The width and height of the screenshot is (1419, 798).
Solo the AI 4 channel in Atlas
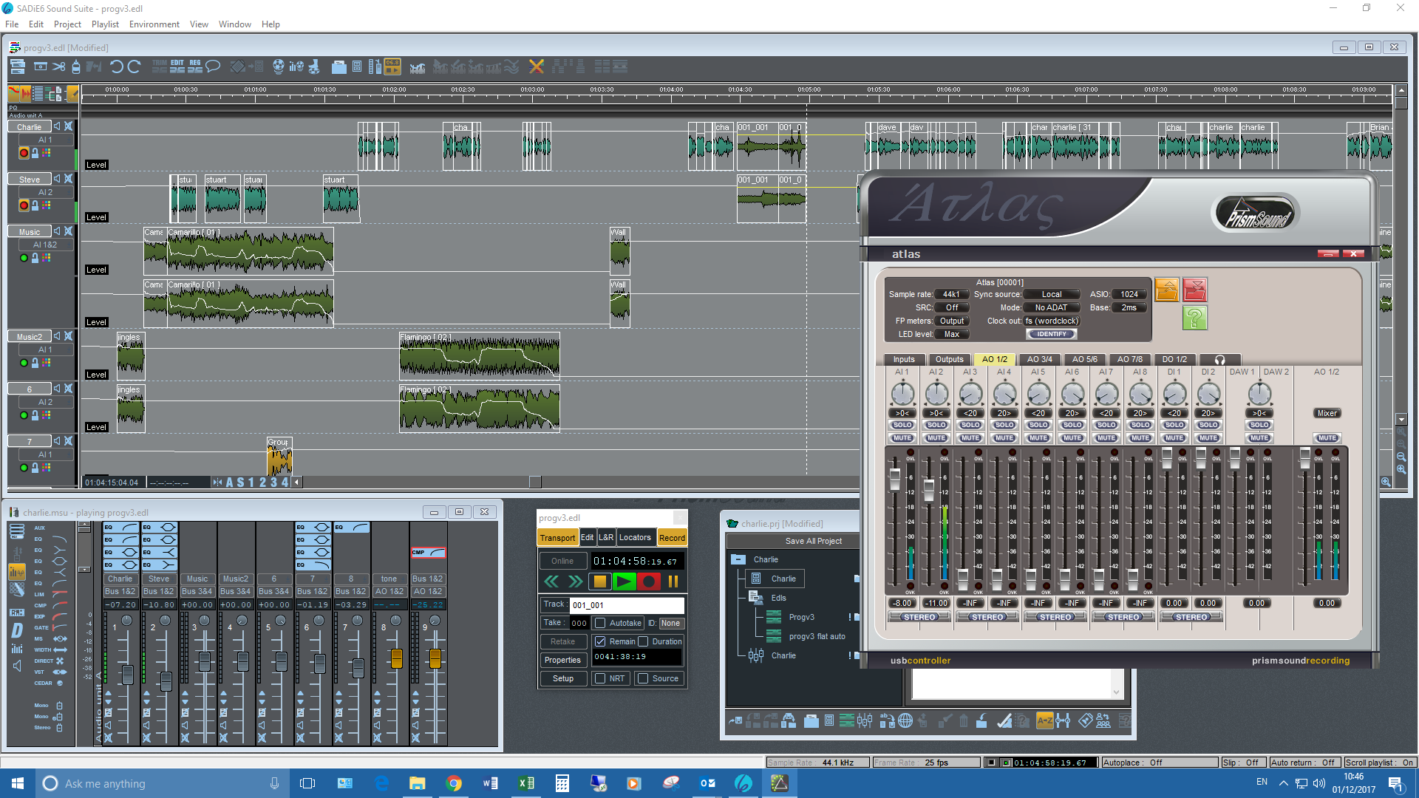coord(1004,425)
